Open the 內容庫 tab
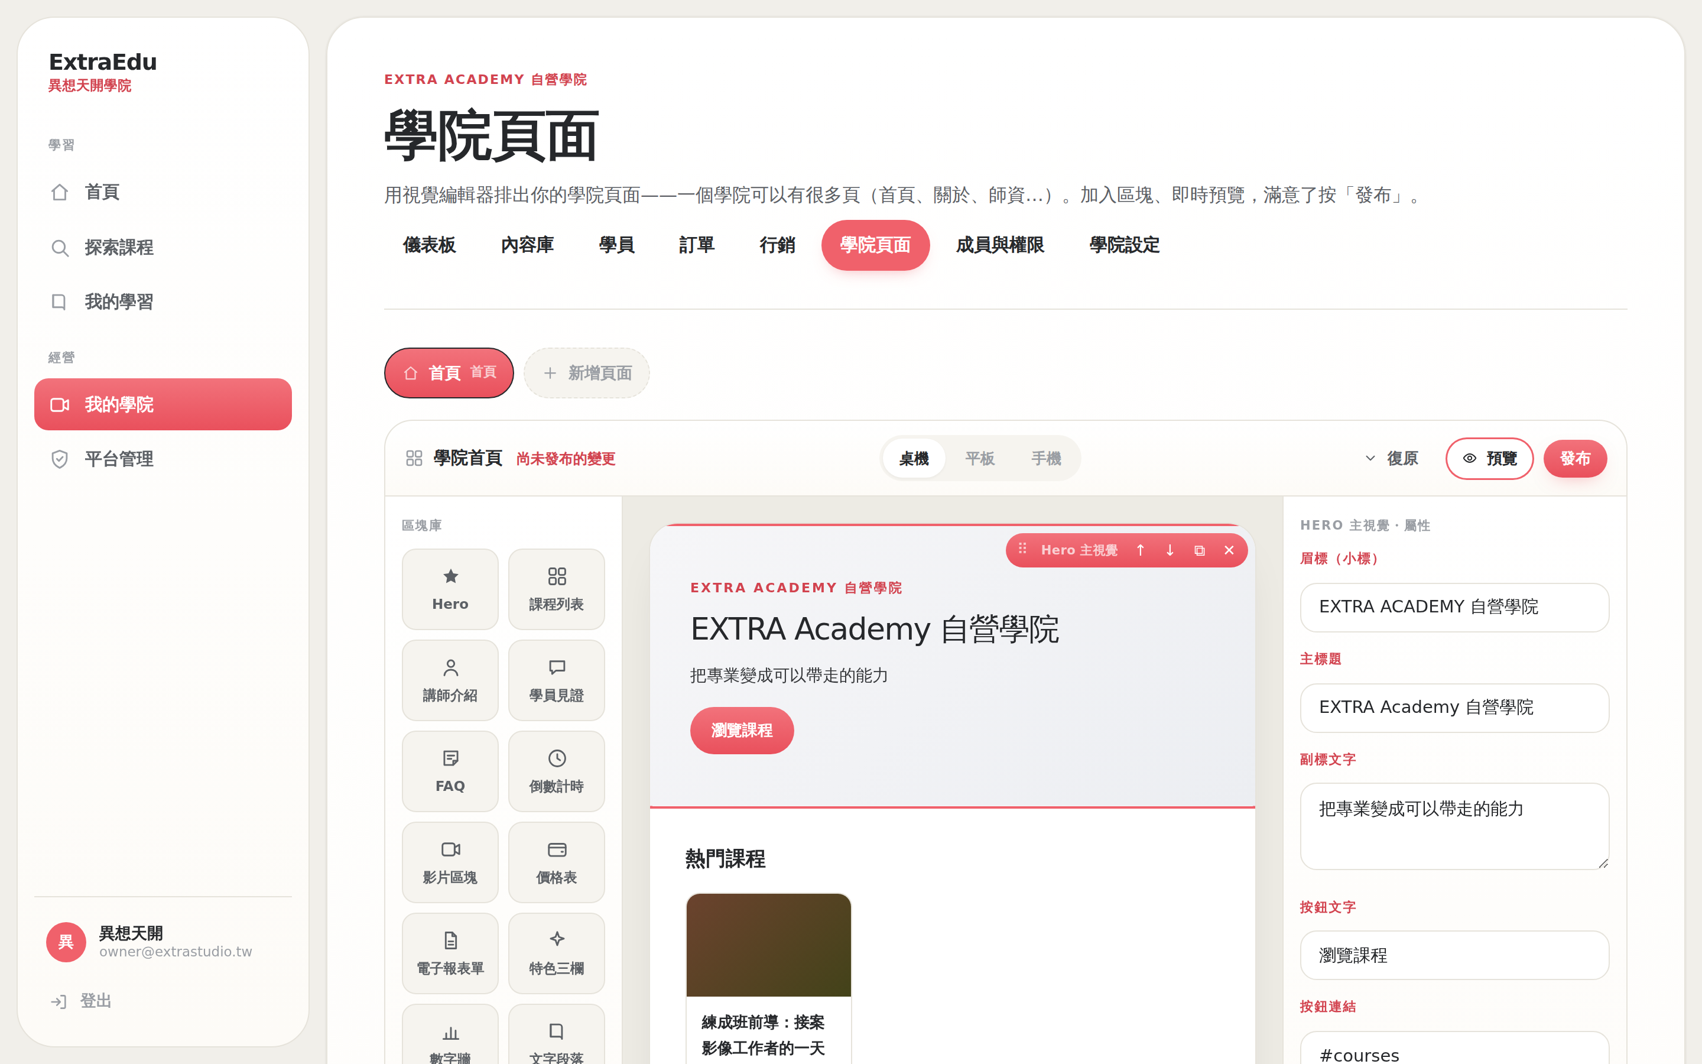 (527, 245)
